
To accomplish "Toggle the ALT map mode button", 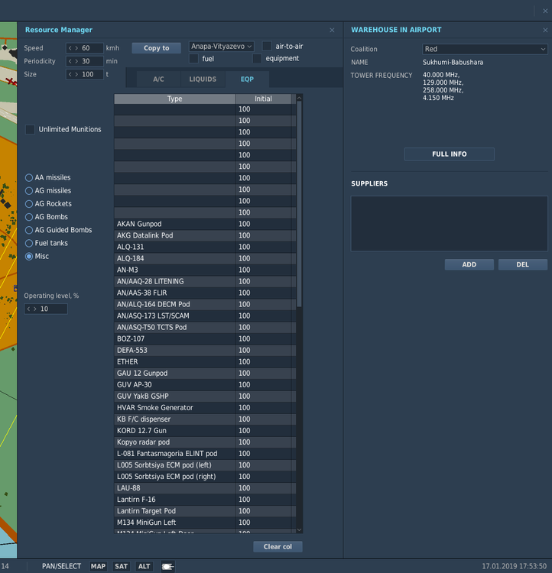I will point(144,566).
